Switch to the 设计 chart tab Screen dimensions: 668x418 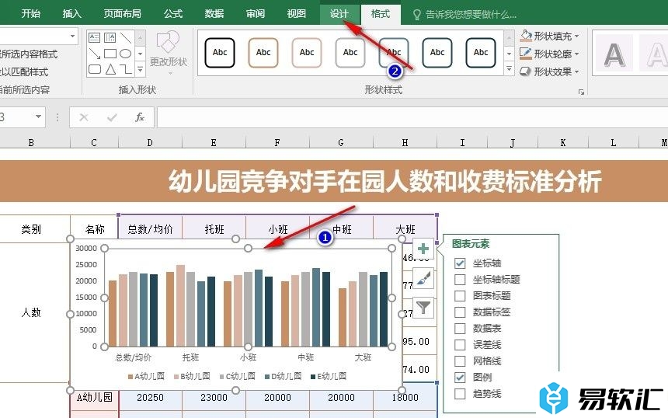point(339,14)
